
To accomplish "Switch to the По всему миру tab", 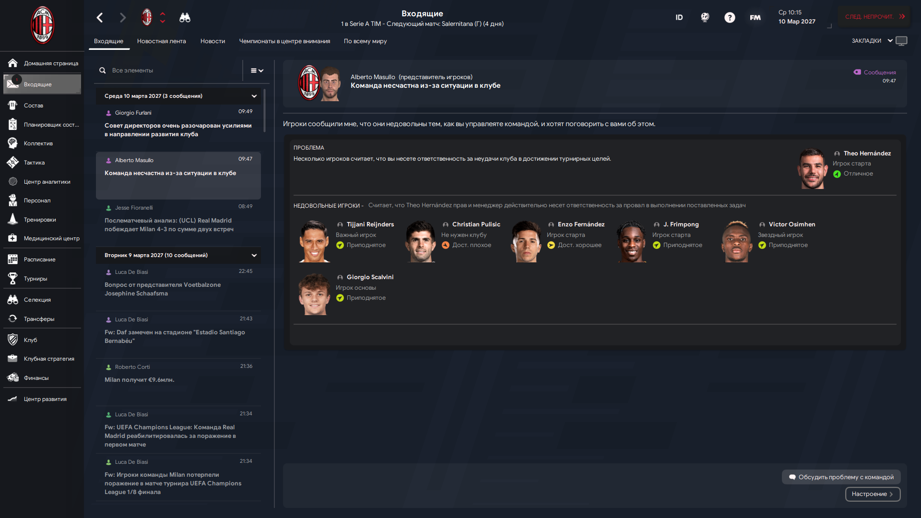I will tap(365, 41).
